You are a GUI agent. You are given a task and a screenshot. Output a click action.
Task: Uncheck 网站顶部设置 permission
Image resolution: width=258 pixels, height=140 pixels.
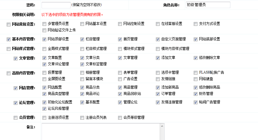click(x=44, y=39)
